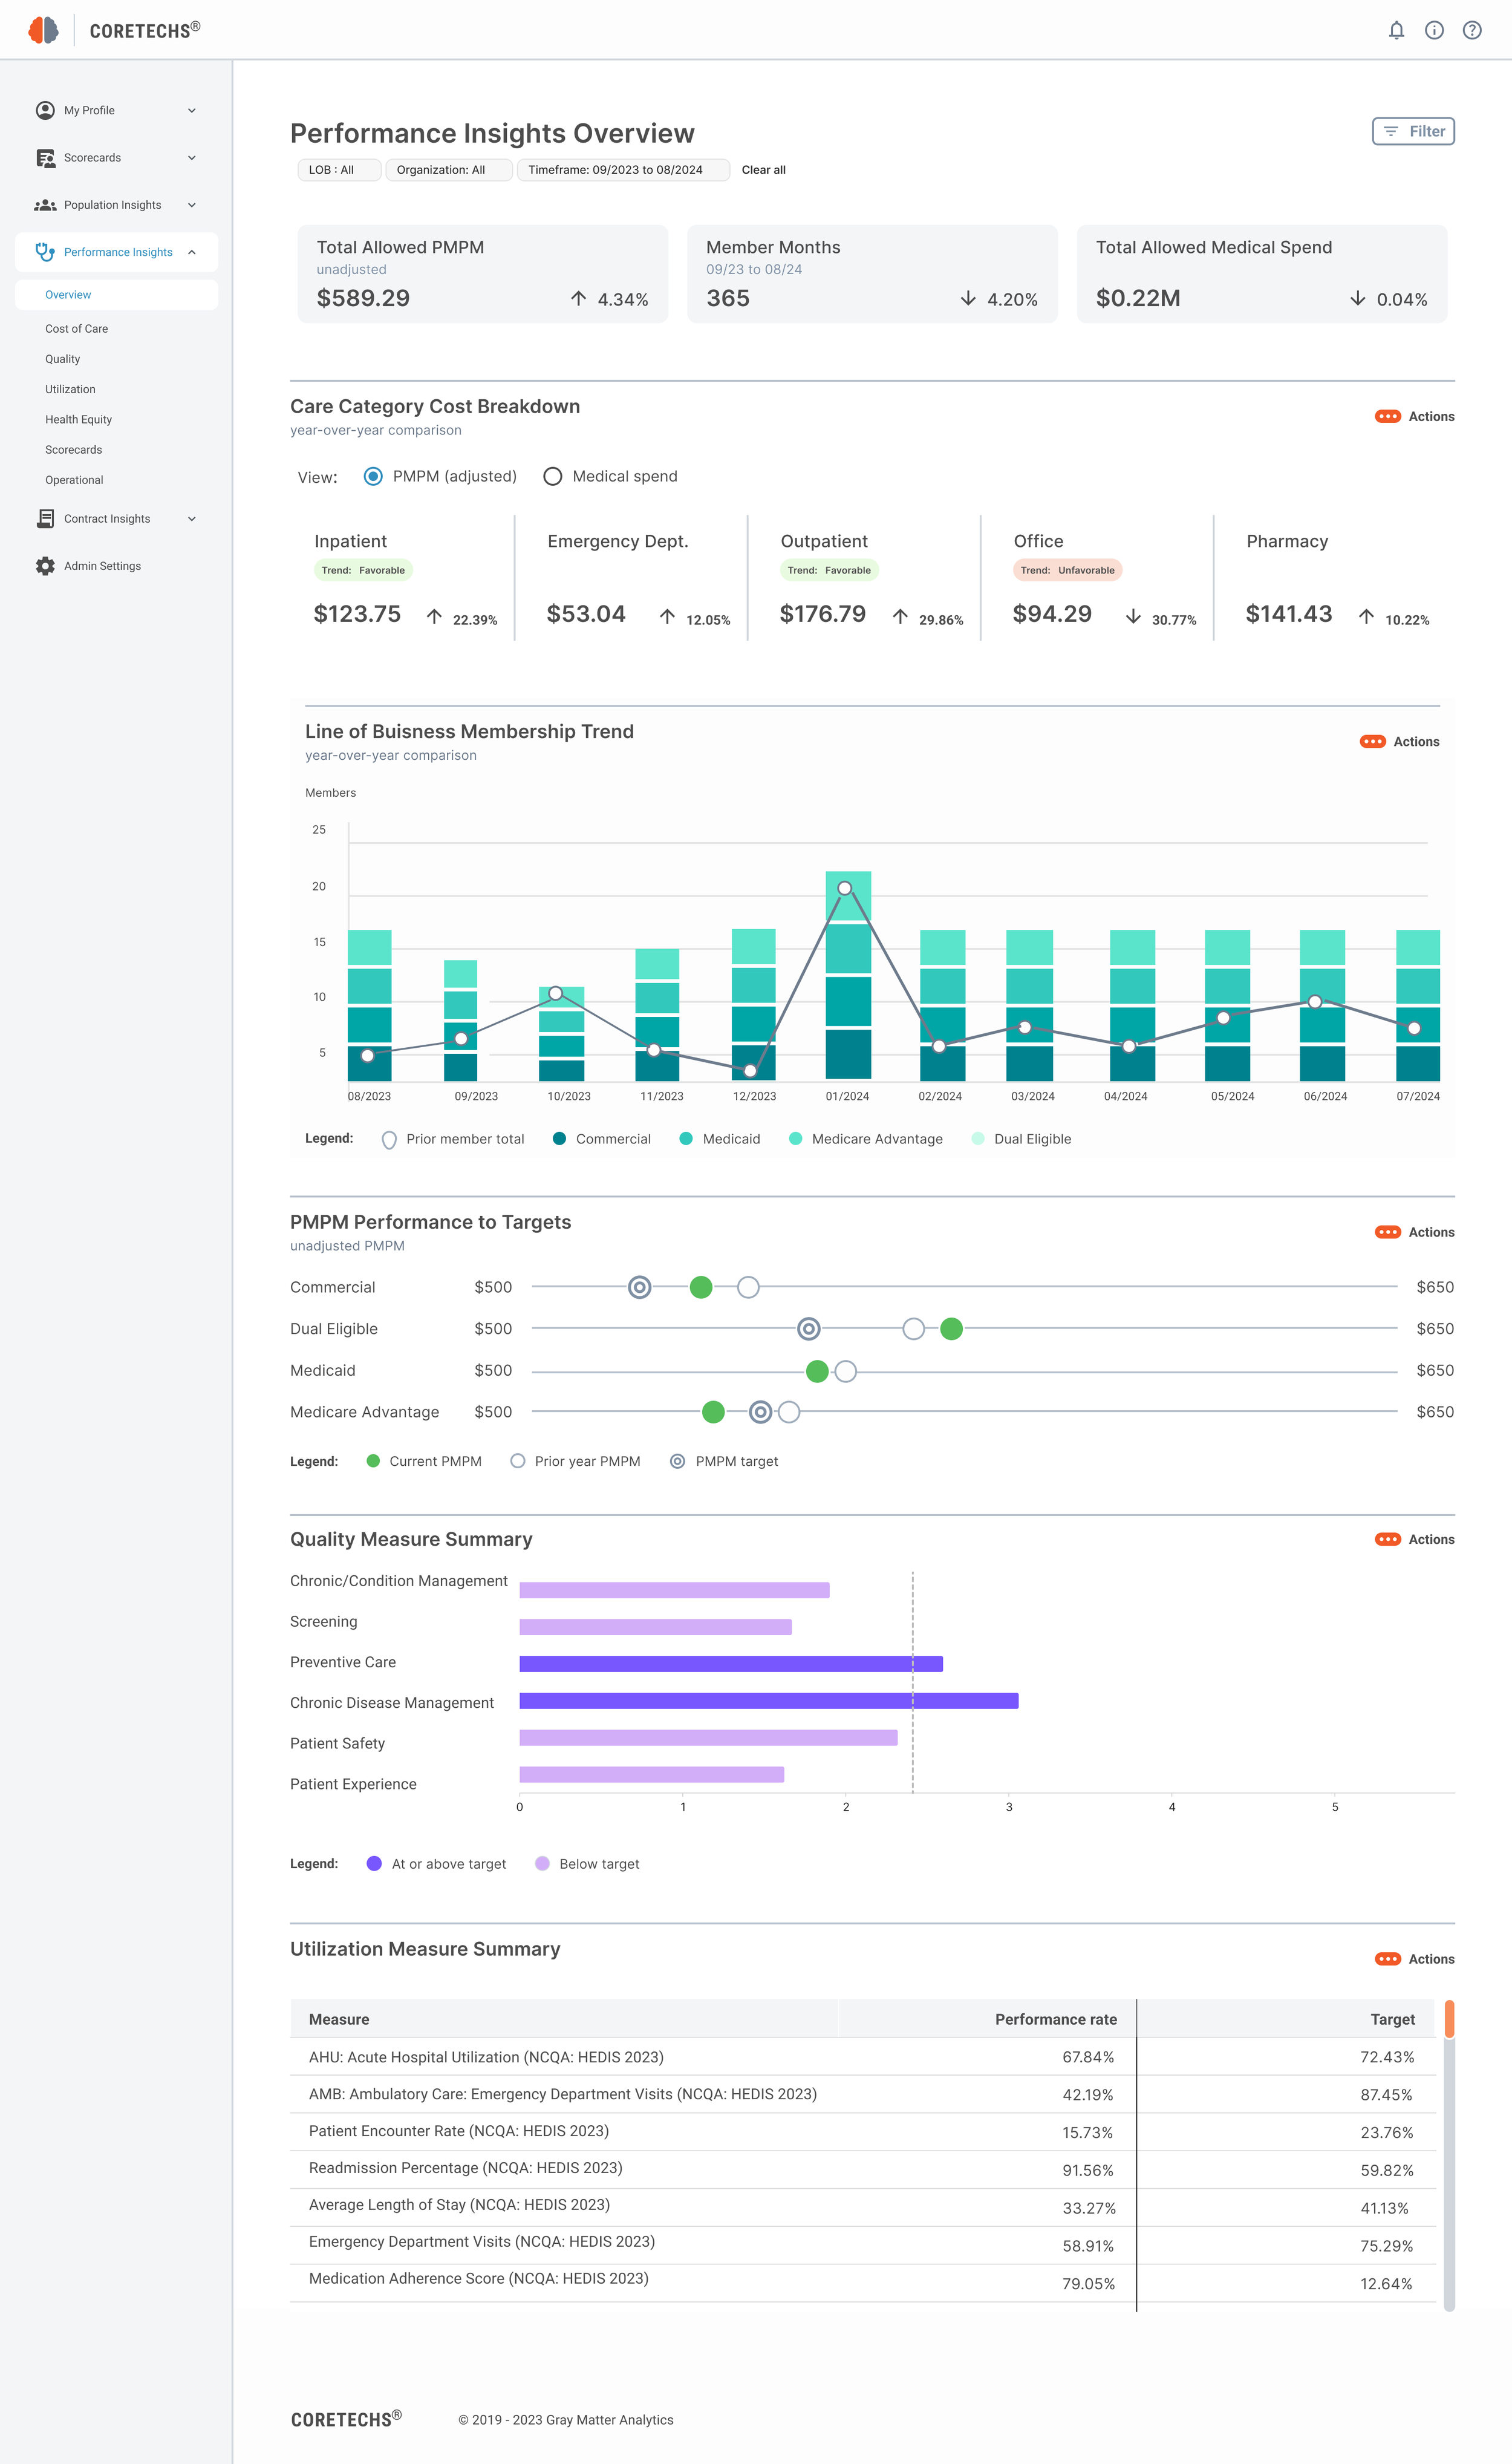Go to Health Equity sidebar item

coord(78,420)
